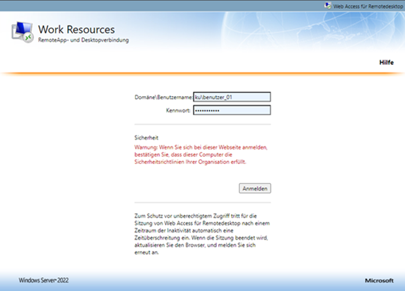
Task: Focus the Kennwort password field
Action: (232, 110)
